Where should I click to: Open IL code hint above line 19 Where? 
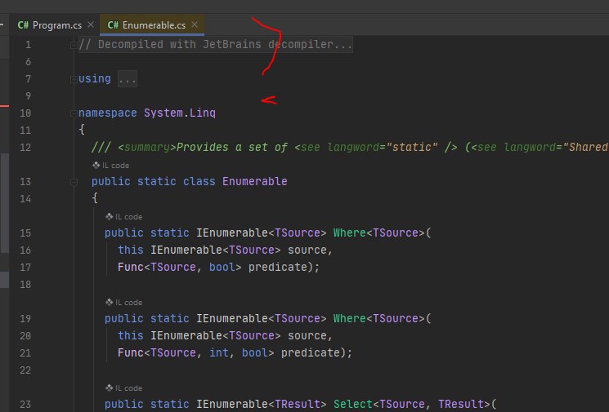click(x=124, y=303)
